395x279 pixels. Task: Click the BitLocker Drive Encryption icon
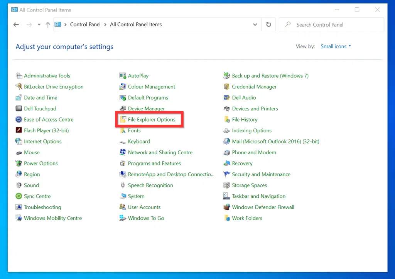[19, 87]
